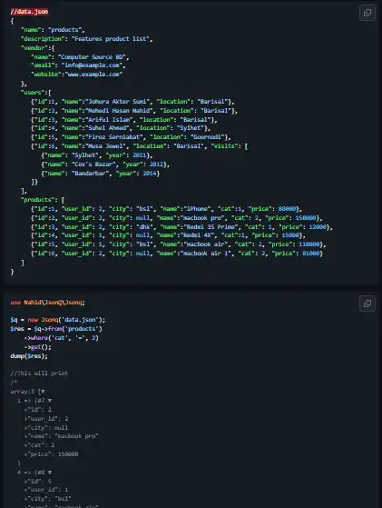Click the use Nahid\JsonQ\Jsonq statement

pyautogui.click(x=47, y=303)
